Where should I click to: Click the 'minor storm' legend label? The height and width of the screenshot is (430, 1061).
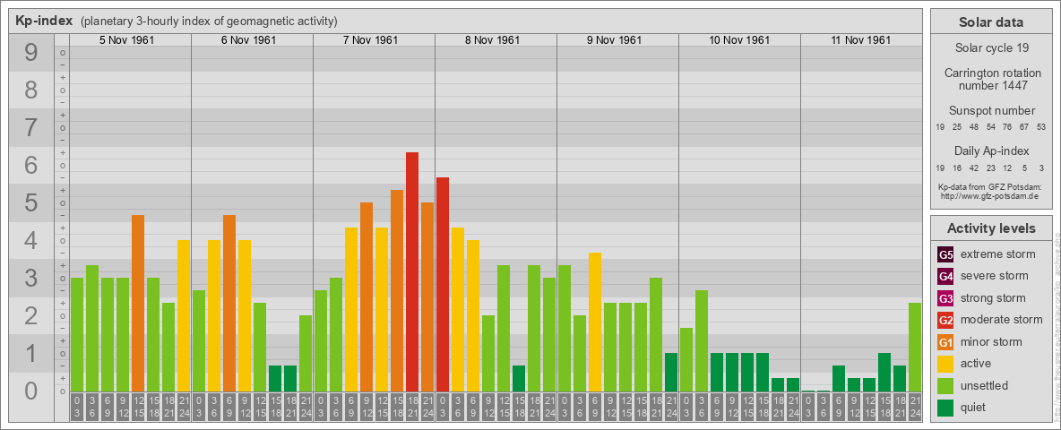tap(991, 342)
